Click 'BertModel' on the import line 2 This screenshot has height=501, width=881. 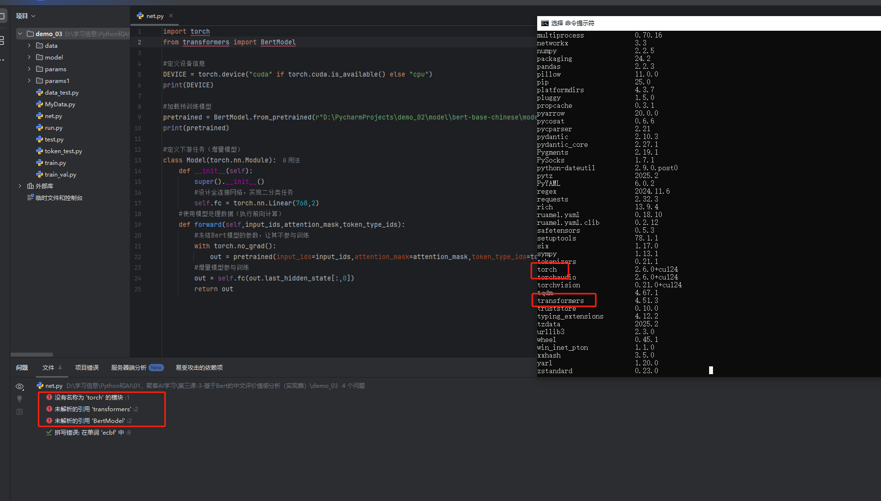click(x=278, y=42)
